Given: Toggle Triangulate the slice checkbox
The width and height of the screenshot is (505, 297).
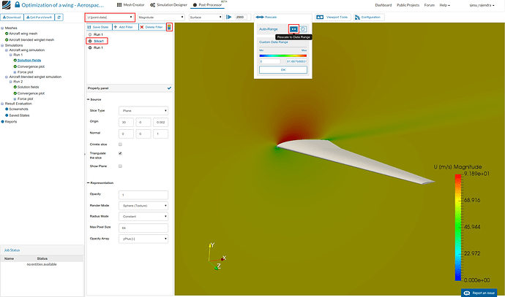Looking at the screenshot, I should click(x=120, y=153).
